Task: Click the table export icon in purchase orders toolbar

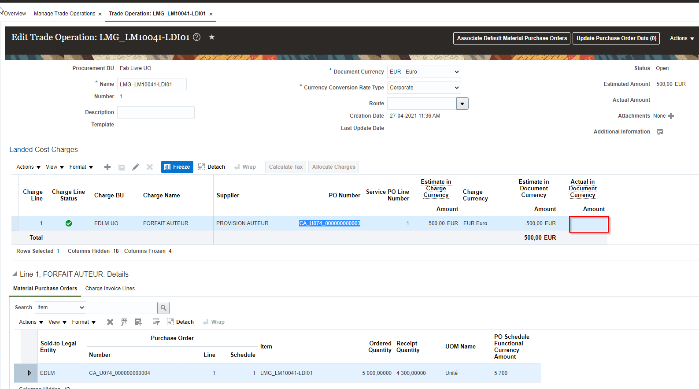Action: coord(124,322)
